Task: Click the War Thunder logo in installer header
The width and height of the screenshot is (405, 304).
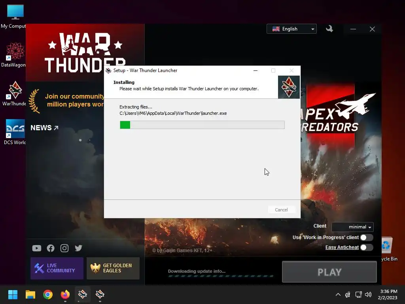Action: pyautogui.click(x=289, y=87)
